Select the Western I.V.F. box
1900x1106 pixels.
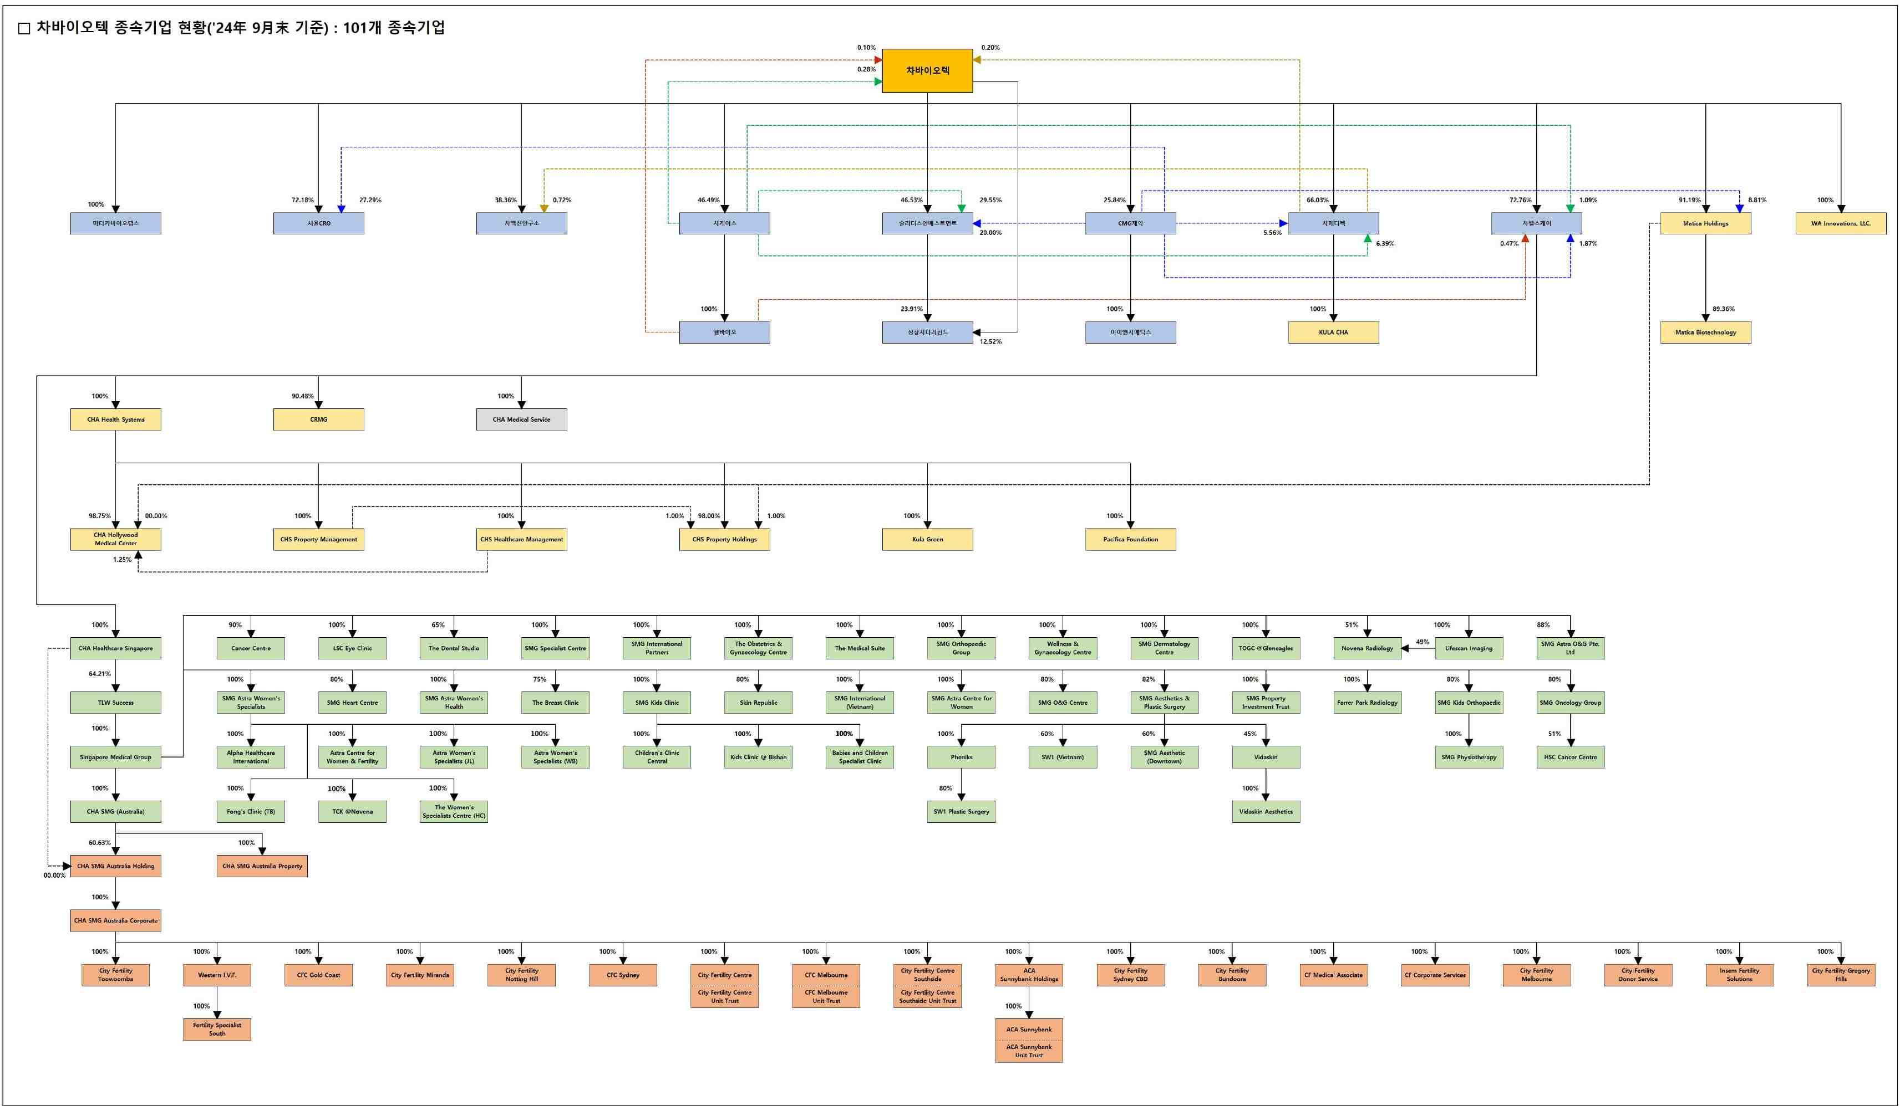point(216,975)
